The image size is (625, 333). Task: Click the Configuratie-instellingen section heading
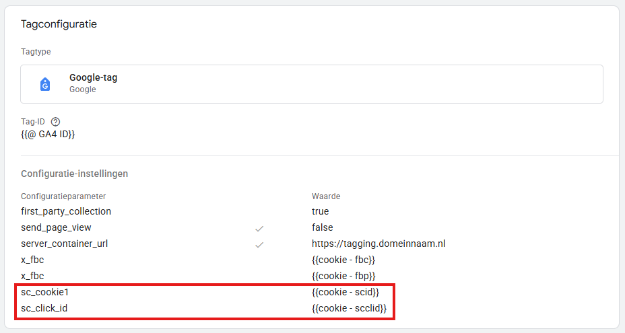[75, 174]
